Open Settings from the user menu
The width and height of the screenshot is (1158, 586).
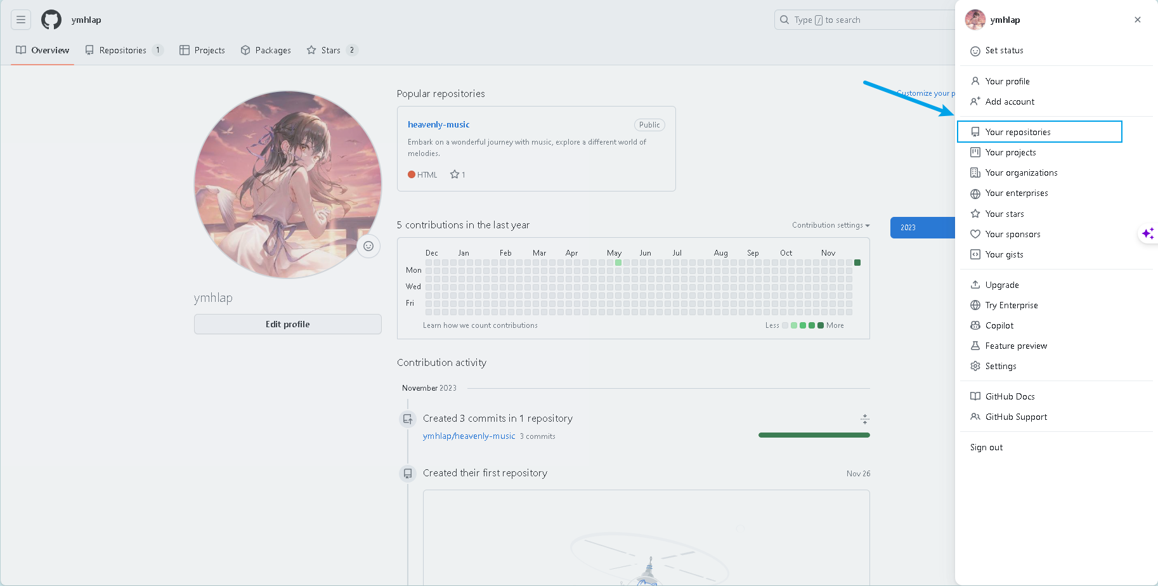[1000, 366]
